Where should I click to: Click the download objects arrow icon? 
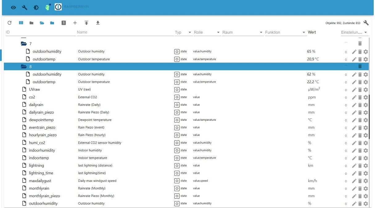pos(98,23)
